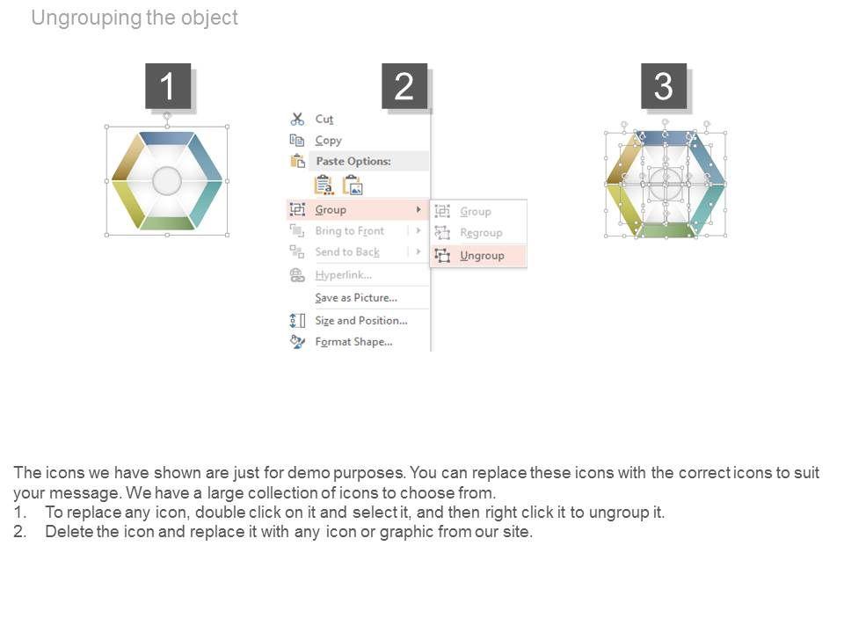Click the step 1 number badge
The height and width of the screenshot is (633, 844).
click(168, 86)
